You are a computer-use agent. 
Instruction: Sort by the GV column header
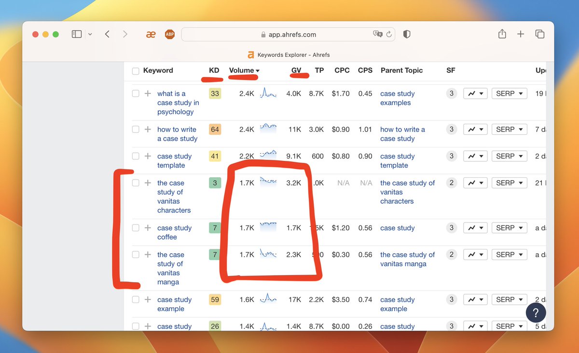click(296, 70)
